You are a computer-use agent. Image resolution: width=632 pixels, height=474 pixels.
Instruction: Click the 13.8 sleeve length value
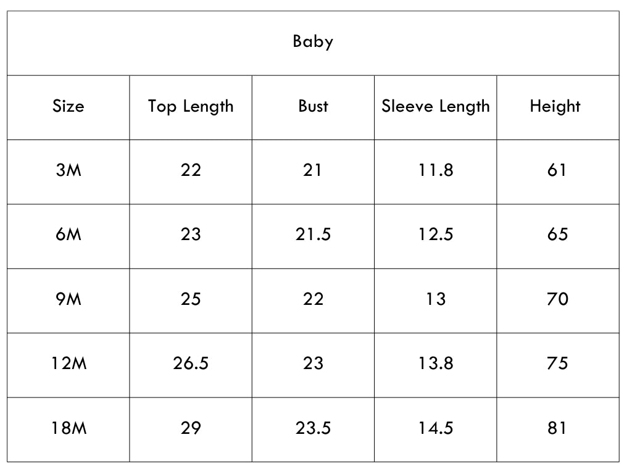(x=436, y=363)
